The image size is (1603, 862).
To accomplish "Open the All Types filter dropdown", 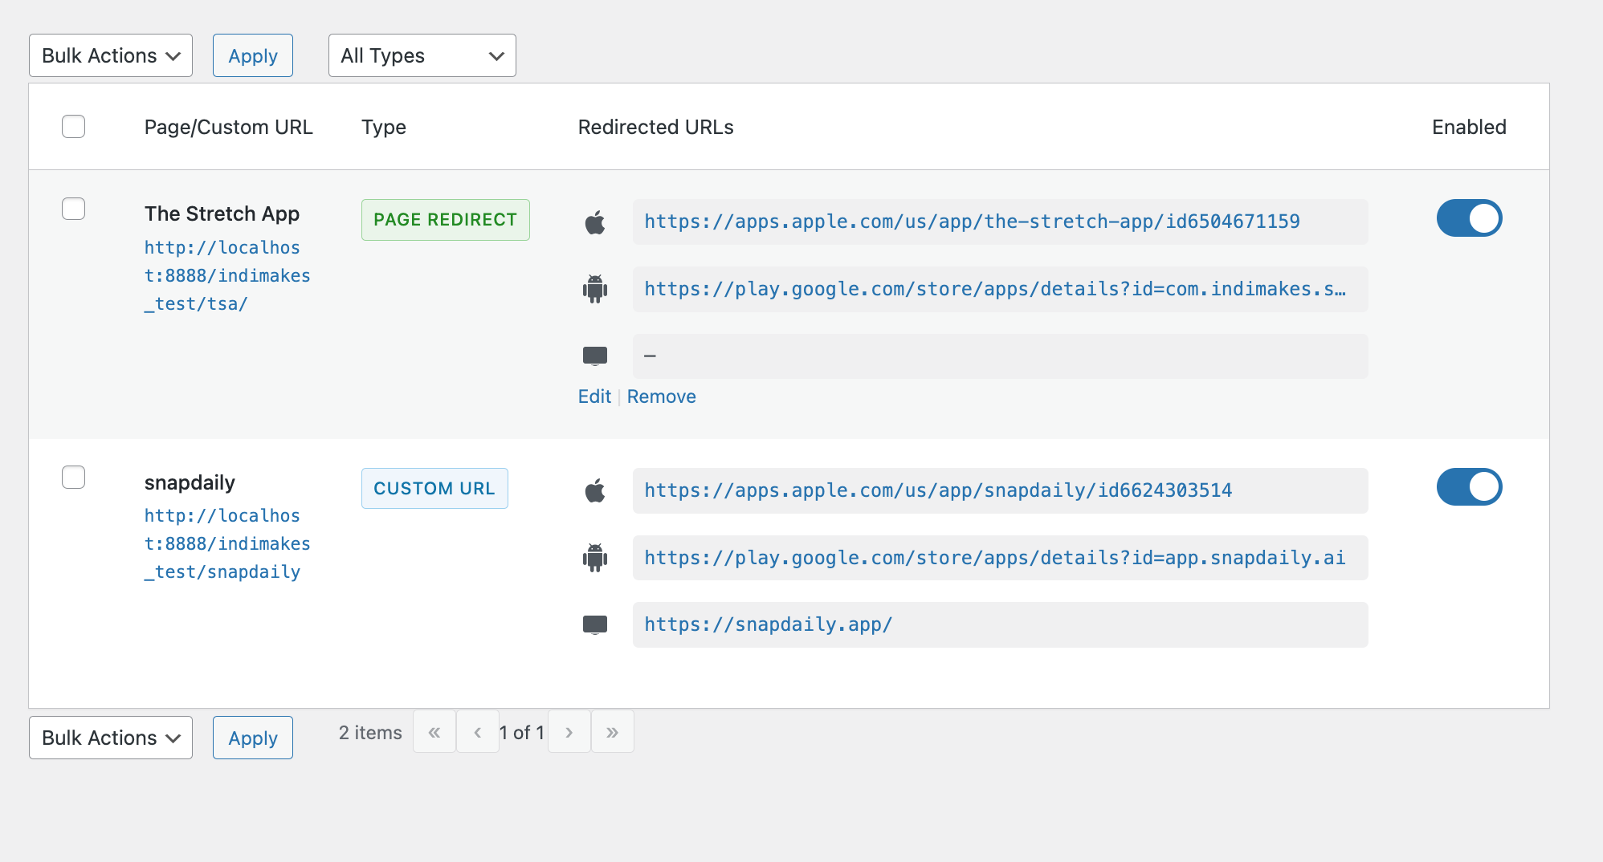I will (422, 55).
